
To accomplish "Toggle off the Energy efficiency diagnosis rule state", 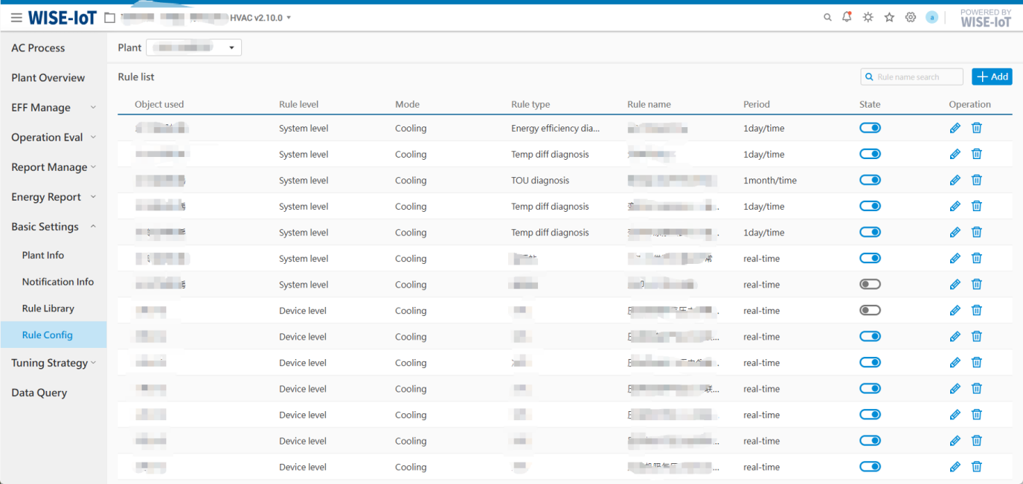I will click(870, 128).
